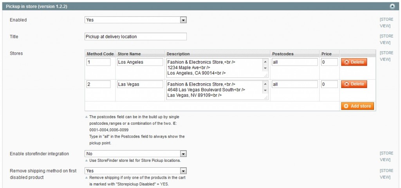Click Postcodes field for Los Angeles
This screenshot has height=188, width=401.
point(294,62)
